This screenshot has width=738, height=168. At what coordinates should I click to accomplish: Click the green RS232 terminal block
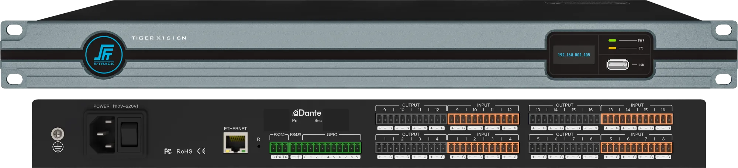coord(279,148)
